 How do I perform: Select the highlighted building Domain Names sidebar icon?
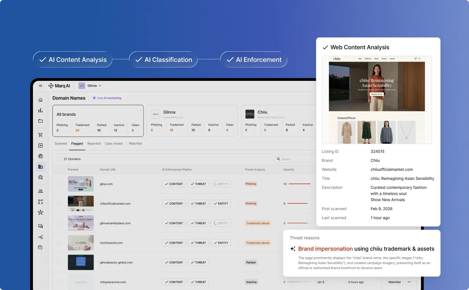point(41,167)
